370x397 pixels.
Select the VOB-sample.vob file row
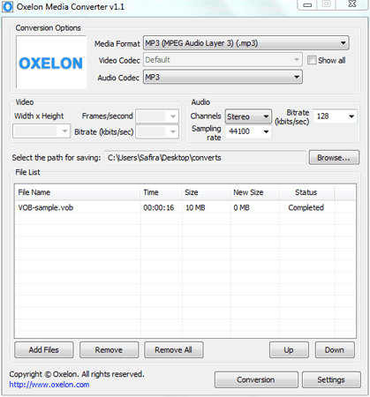point(185,207)
